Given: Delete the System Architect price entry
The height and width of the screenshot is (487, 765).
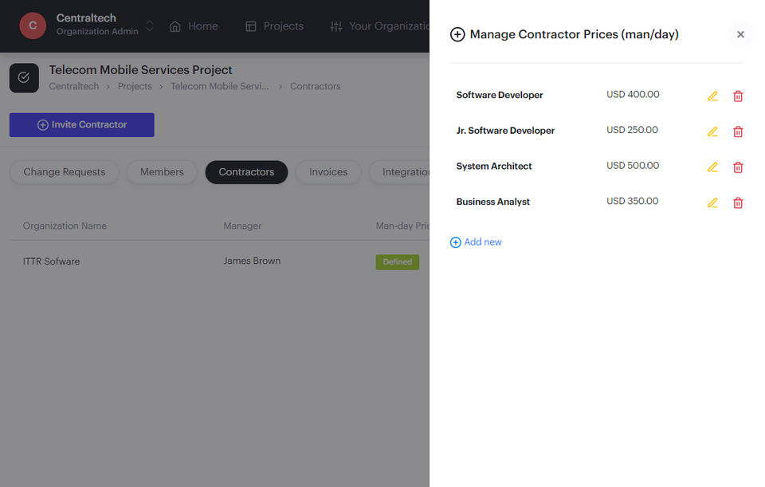Looking at the screenshot, I should [738, 167].
